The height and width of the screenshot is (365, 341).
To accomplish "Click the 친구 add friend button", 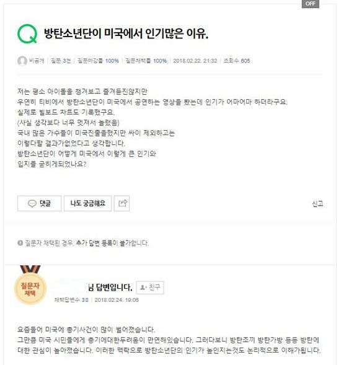I will coord(150,288).
